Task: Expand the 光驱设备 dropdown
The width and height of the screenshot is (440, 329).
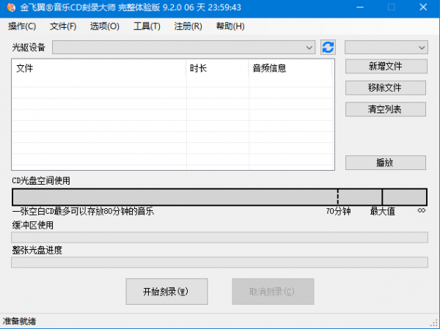Action: (183, 48)
